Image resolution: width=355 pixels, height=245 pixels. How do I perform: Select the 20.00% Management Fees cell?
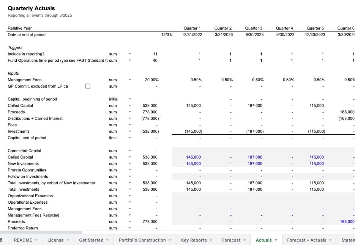(151, 80)
